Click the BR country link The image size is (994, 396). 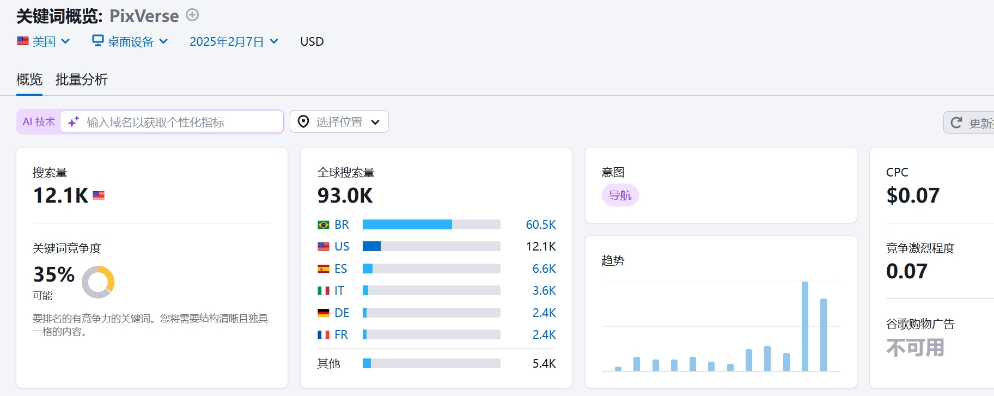click(342, 225)
